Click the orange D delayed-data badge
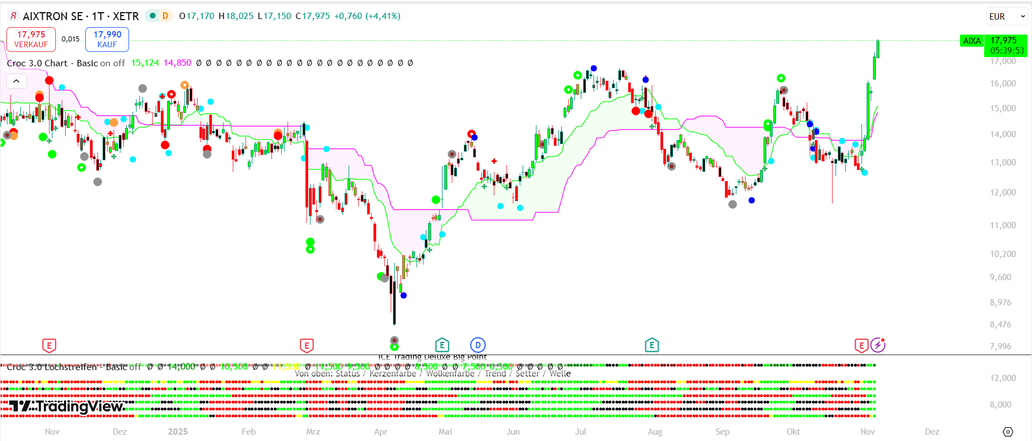 pyautogui.click(x=165, y=16)
